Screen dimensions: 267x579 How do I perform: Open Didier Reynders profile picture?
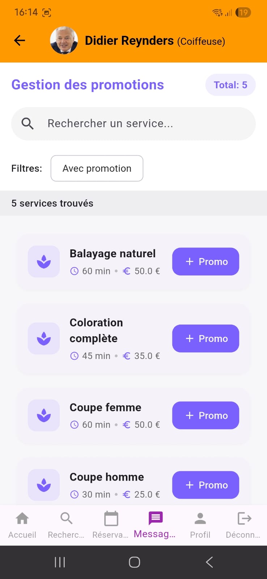64,40
